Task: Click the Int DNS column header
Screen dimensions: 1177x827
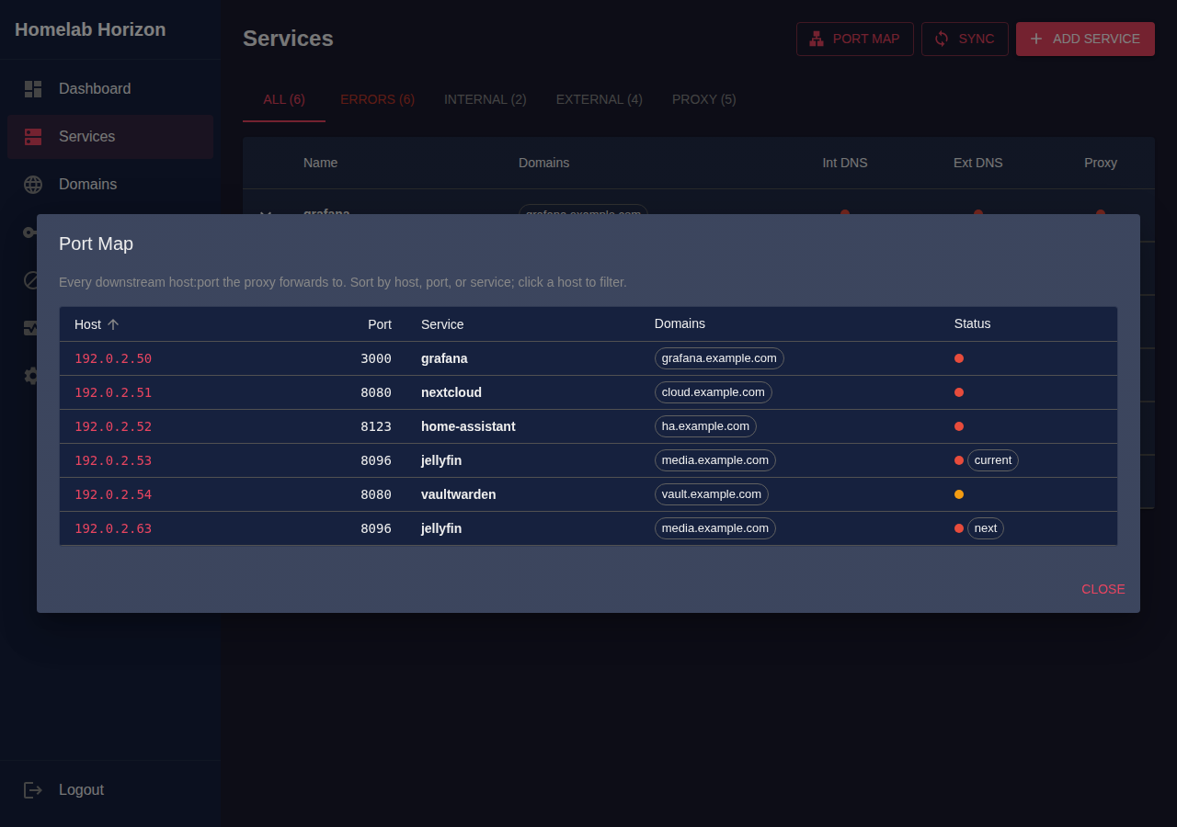Action: pyautogui.click(x=845, y=163)
